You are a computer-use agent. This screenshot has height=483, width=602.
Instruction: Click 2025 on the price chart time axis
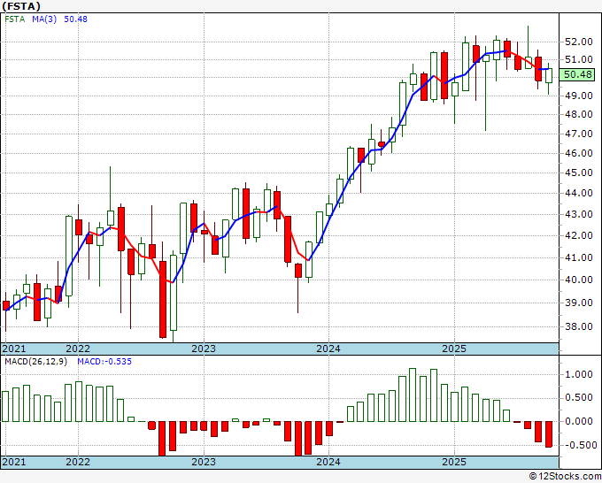pyautogui.click(x=454, y=349)
